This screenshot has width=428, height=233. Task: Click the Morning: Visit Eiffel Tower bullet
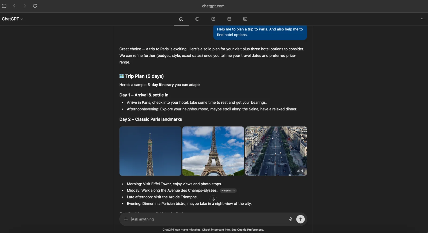(x=174, y=184)
